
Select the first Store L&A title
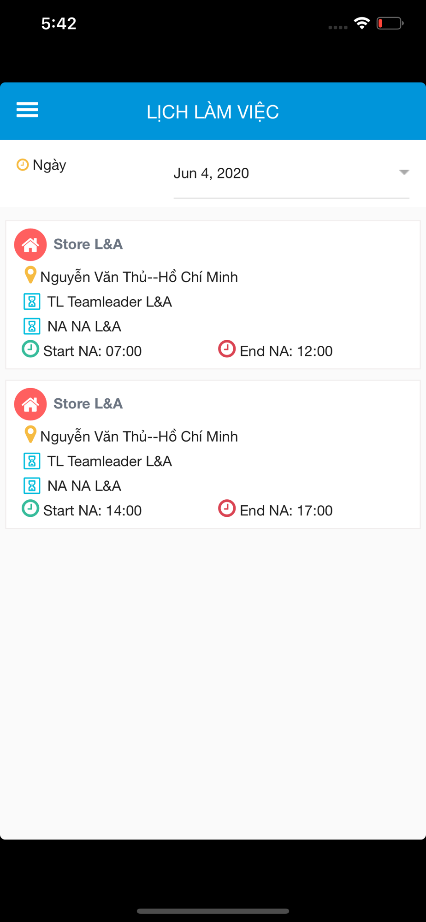pos(88,244)
